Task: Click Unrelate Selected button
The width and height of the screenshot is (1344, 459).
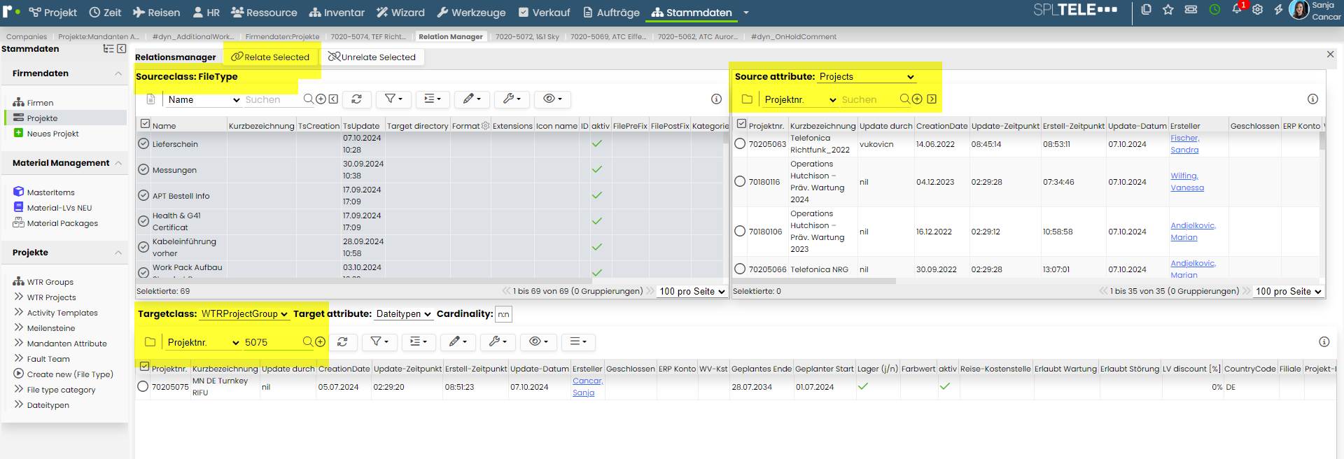Action: (372, 57)
